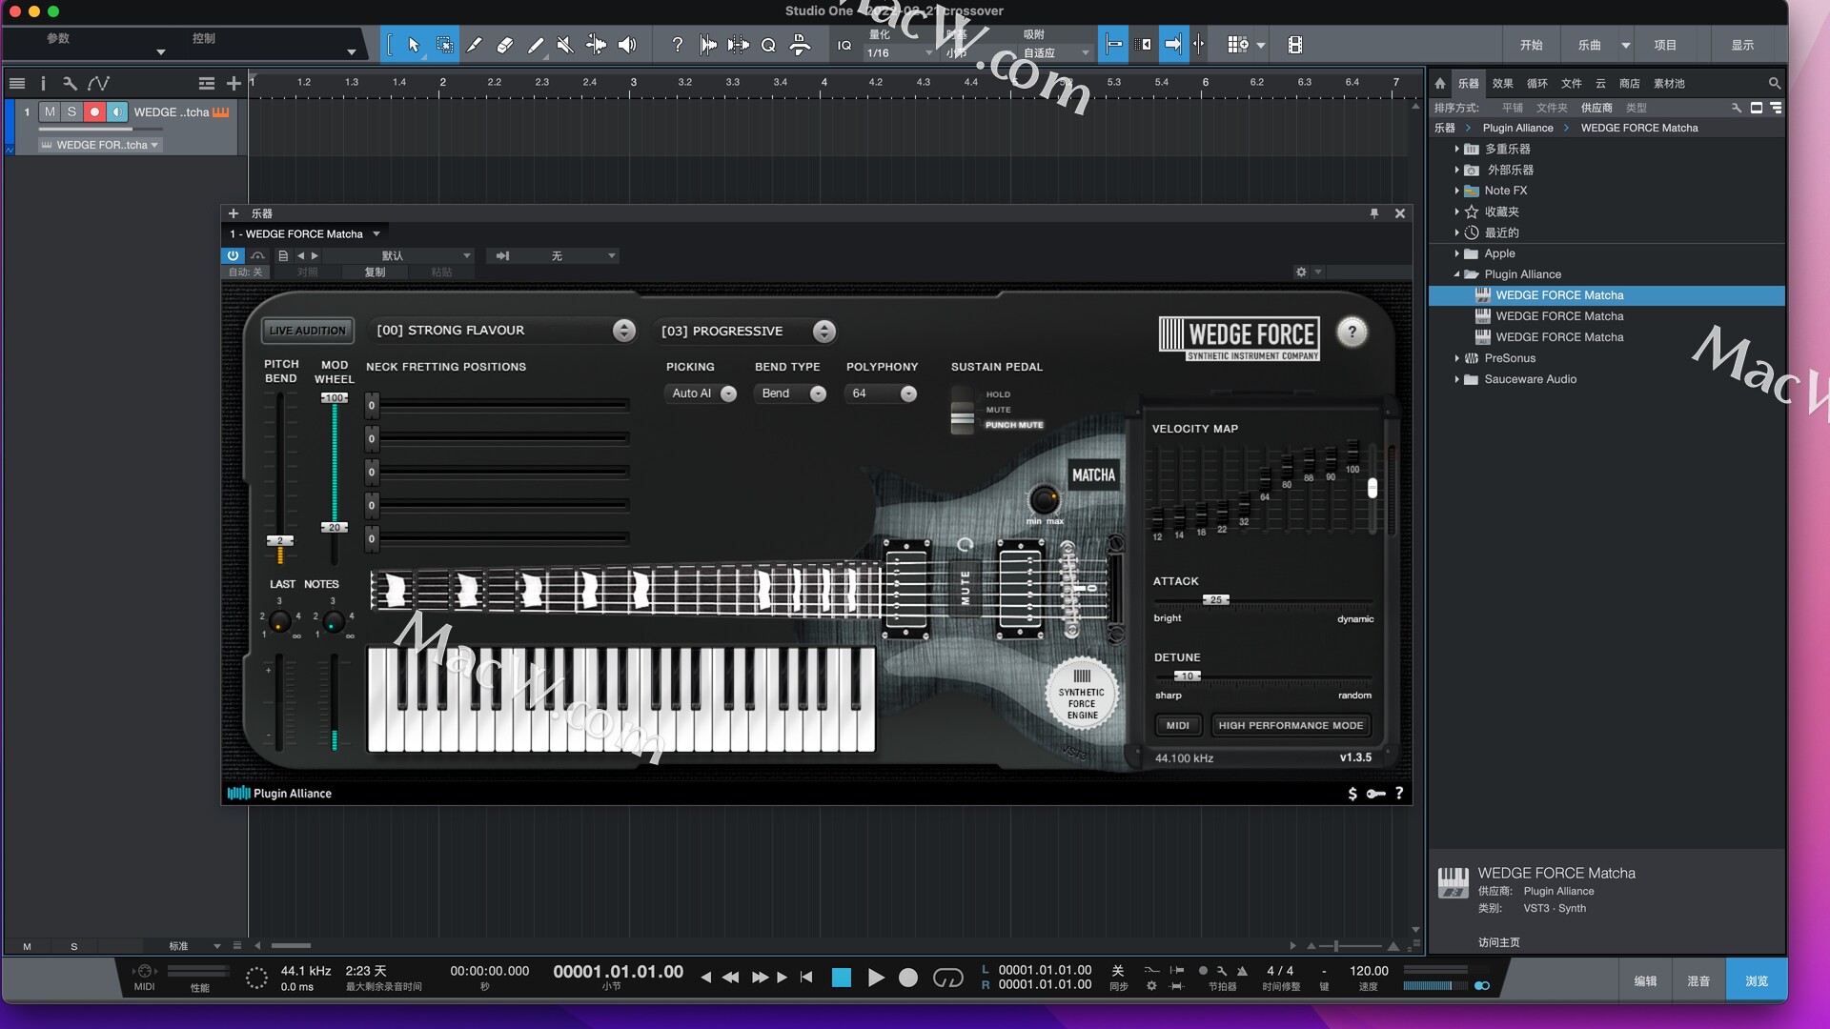Viewport: 1830px width, 1029px height.
Task: Select the Paint (pencil) tool
Action: coord(536,45)
